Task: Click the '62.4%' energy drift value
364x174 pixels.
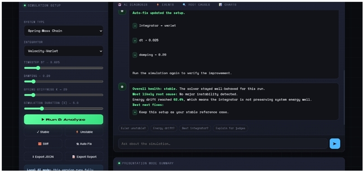Action: click(178, 100)
